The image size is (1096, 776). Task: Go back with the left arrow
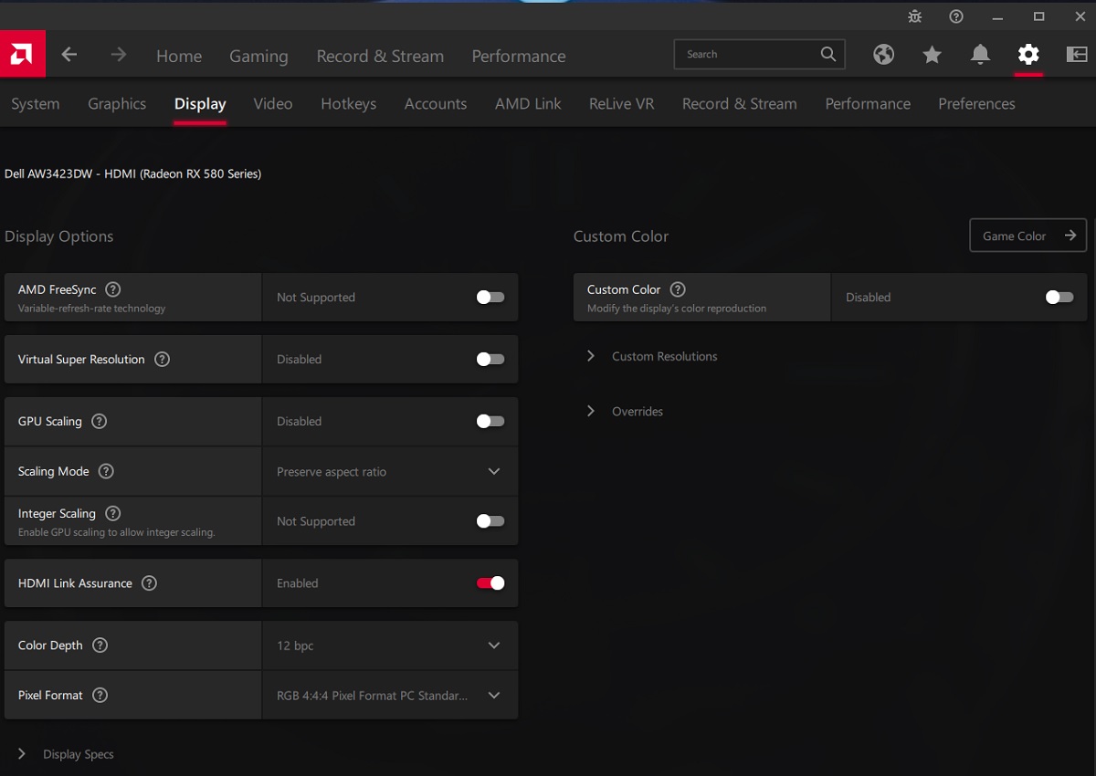pos(69,55)
